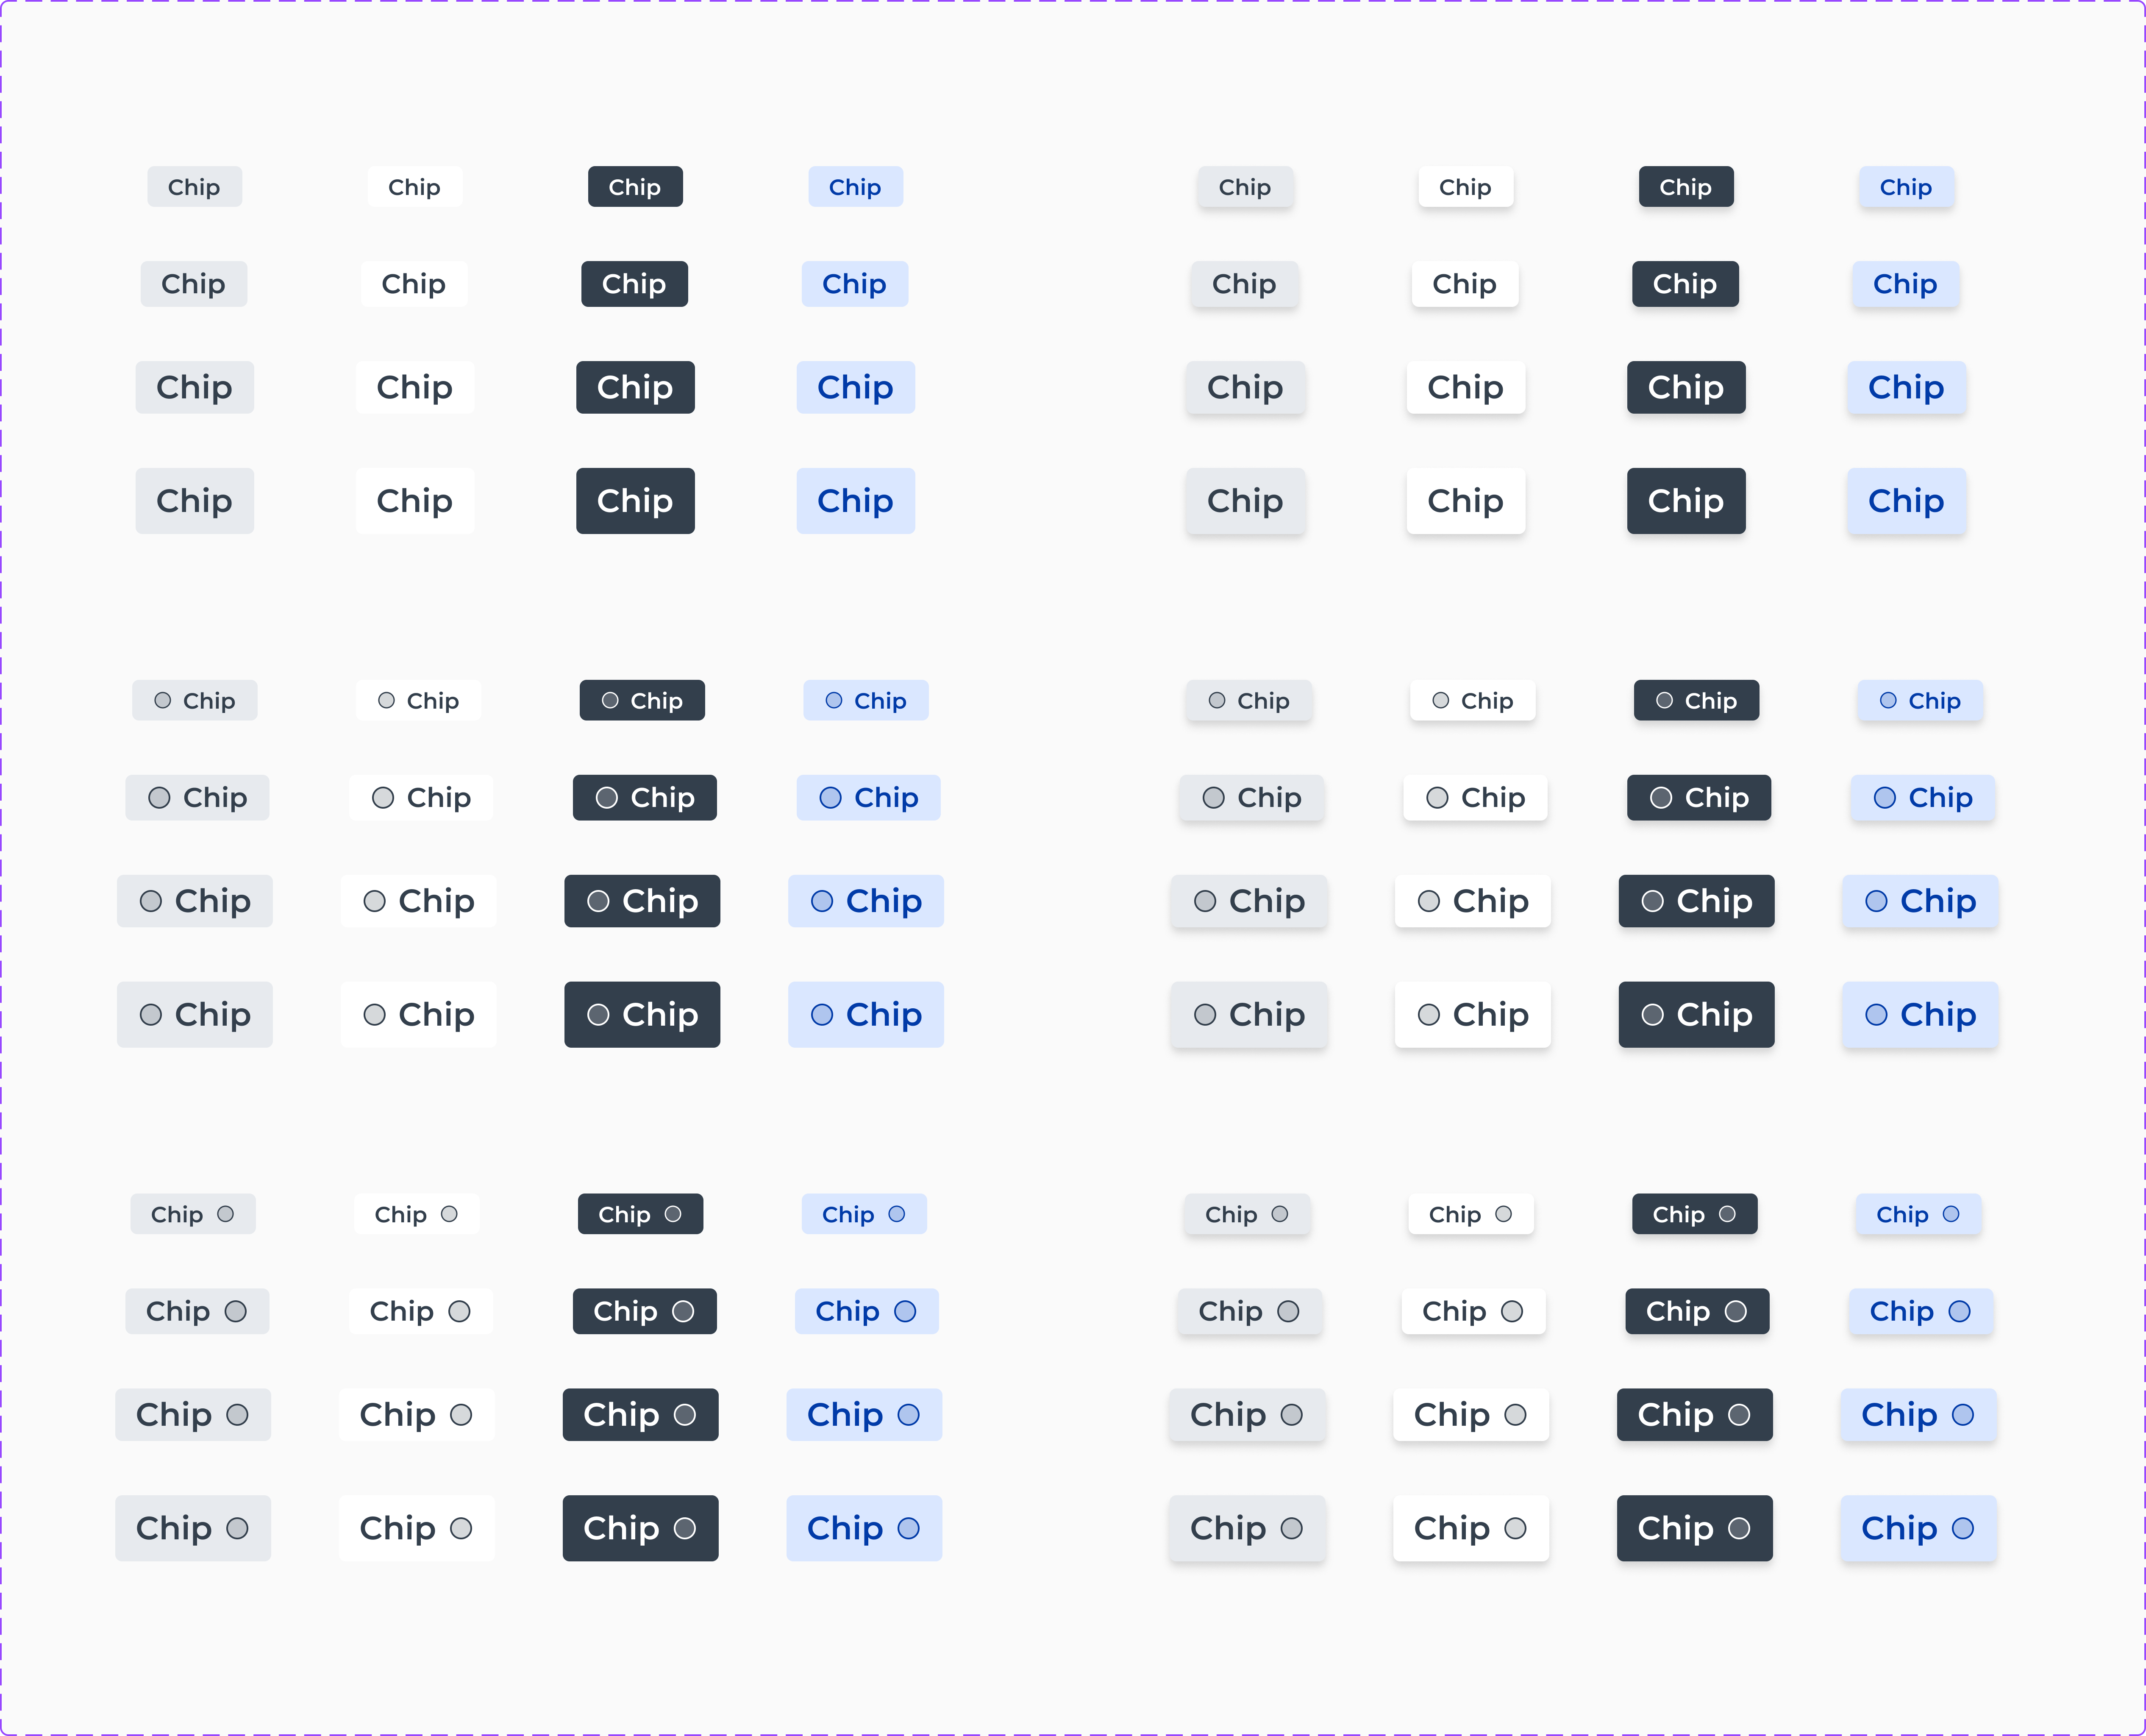Click the circle icon inside the large blue chip

(822, 901)
